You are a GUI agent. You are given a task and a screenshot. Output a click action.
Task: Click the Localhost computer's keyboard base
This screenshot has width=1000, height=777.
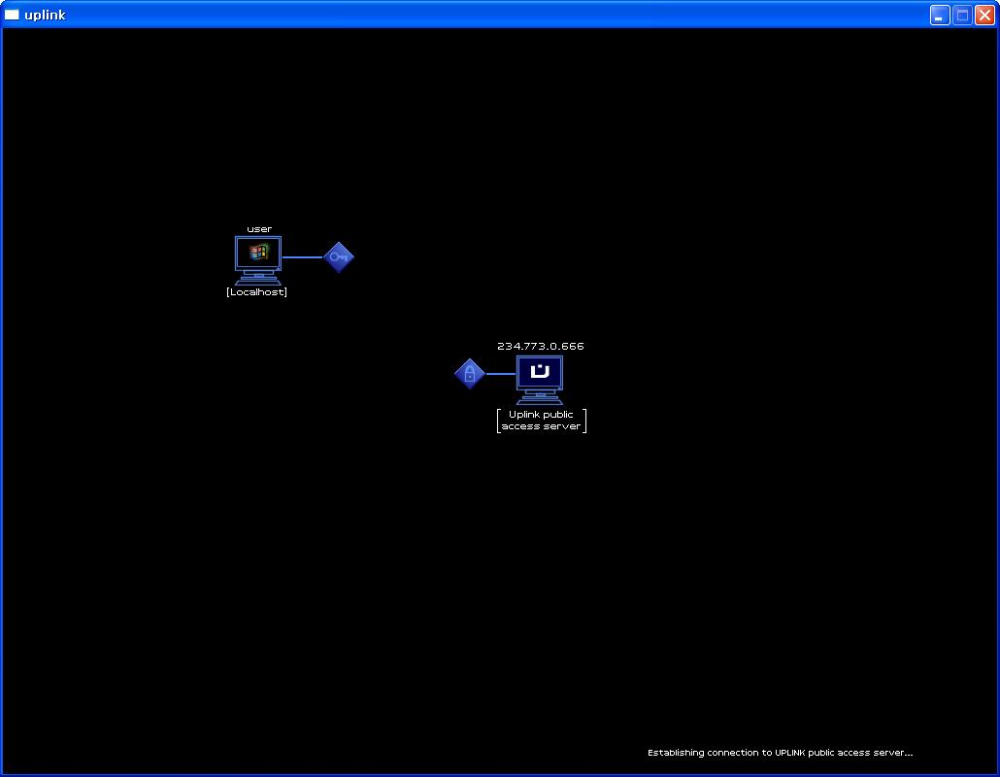click(x=257, y=280)
